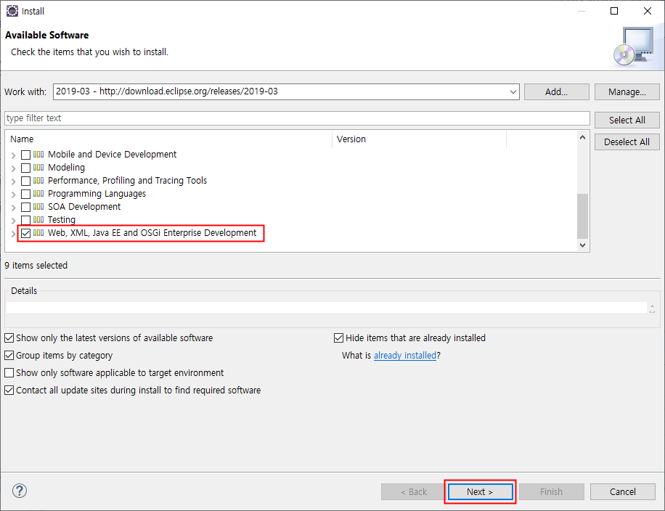Check the Modeling checkbox
The image size is (665, 511).
[26, 168]
